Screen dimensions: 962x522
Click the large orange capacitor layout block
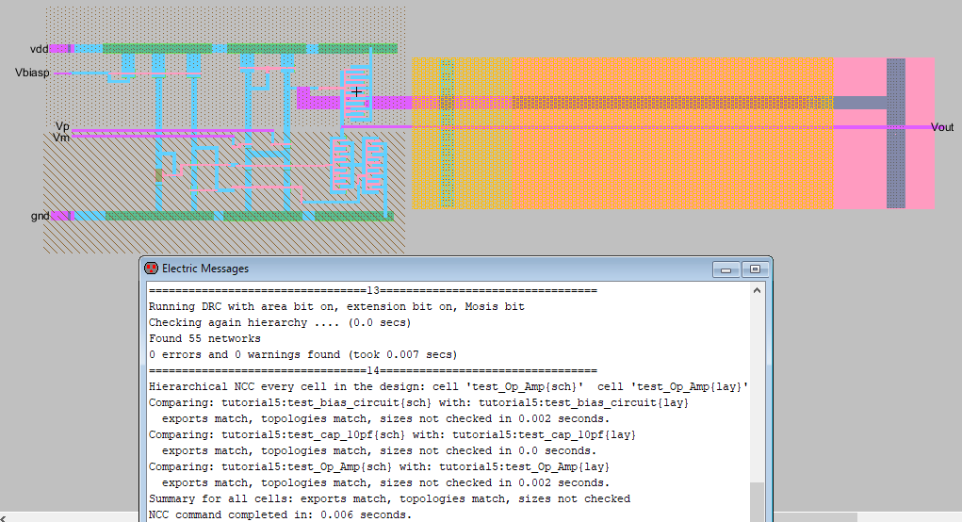(x=623, y=133)
